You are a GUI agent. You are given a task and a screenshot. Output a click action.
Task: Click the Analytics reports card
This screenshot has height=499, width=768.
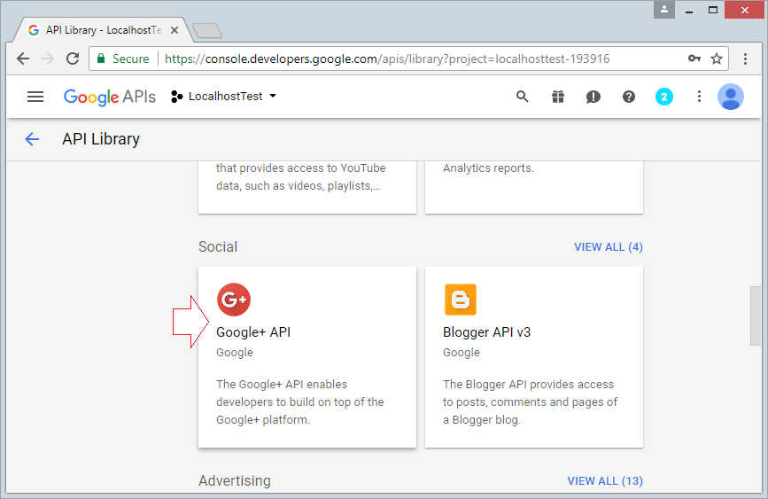coord(534,188)
